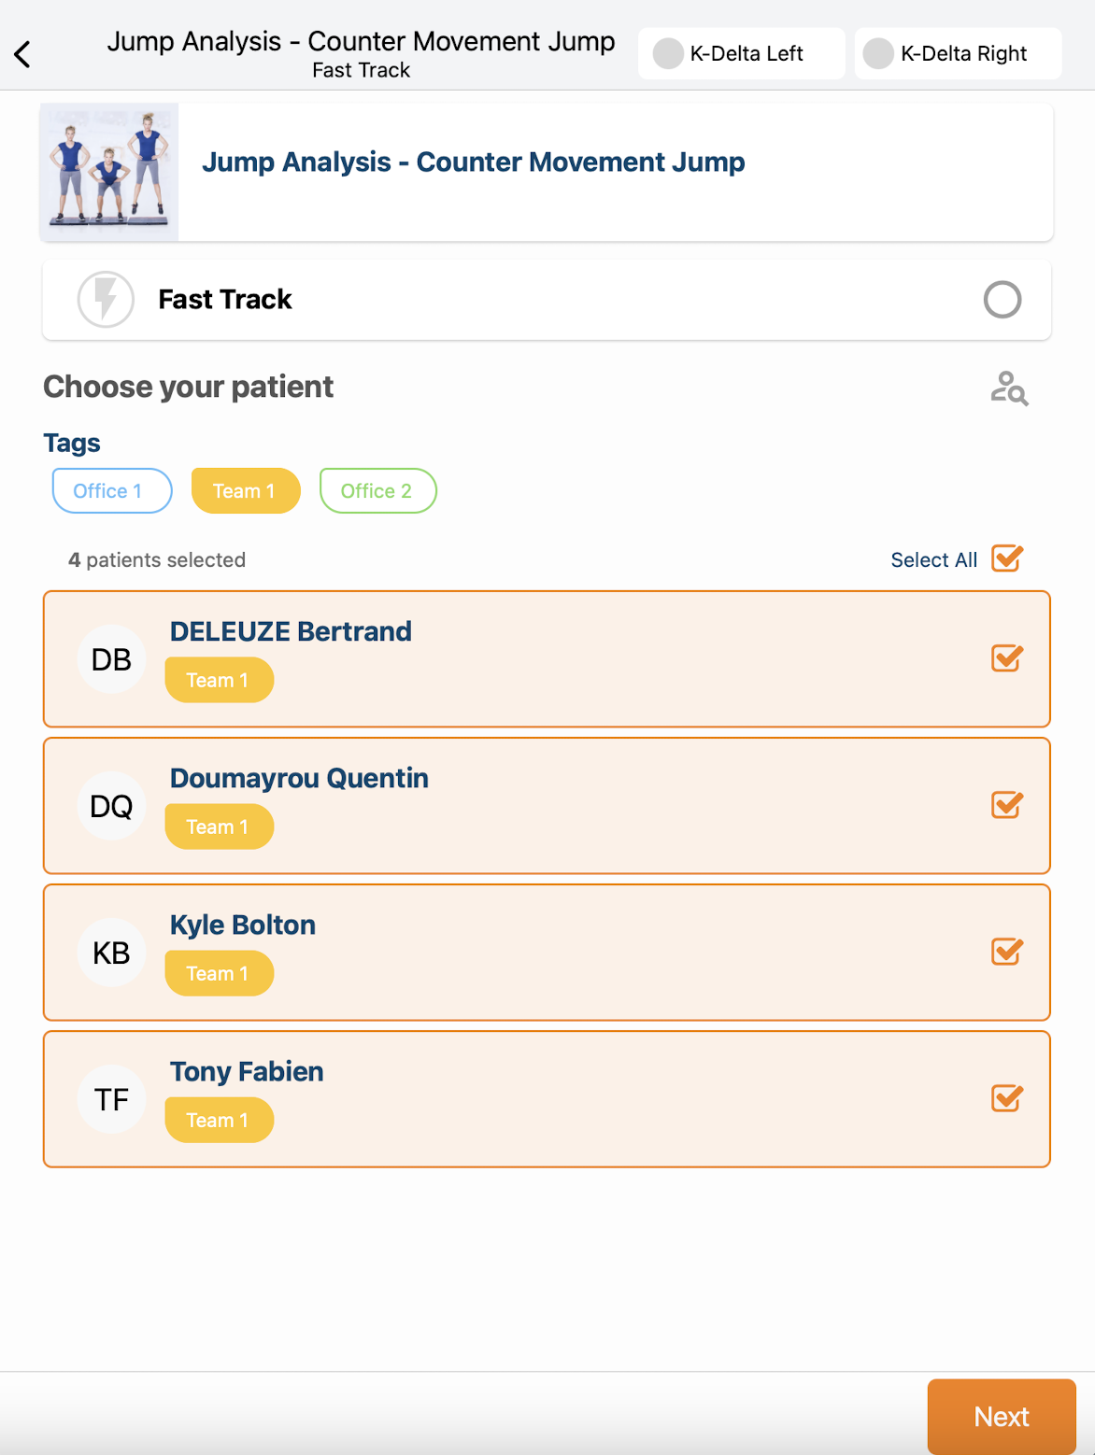Open the Counter Movement Jump thumbnail image

point(109,172)
